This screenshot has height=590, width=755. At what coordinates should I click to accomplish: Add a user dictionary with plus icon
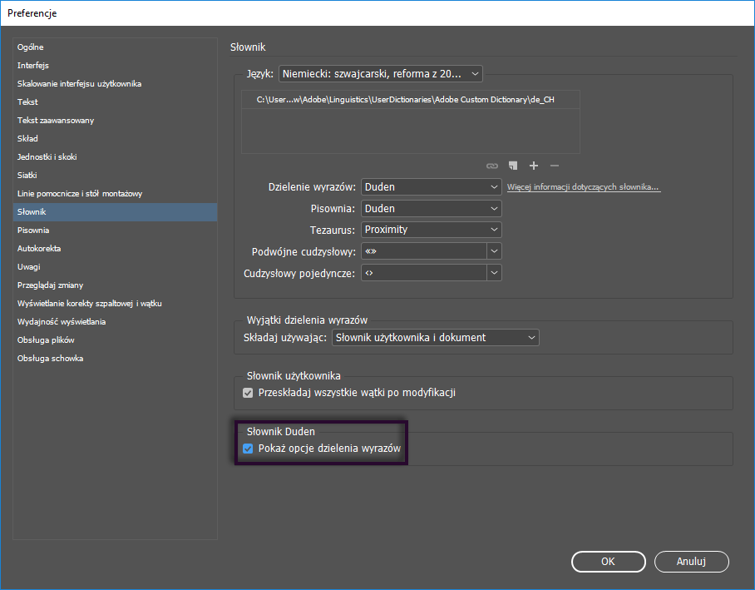coord(534,166)
